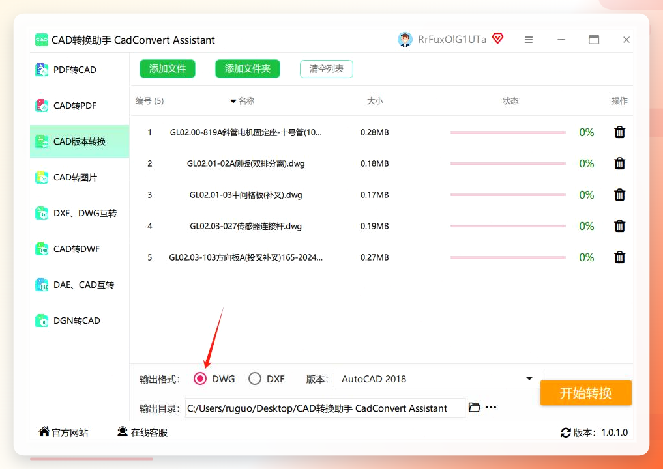Open the hamburger menu icon
The height and width of the screenshot is (469, 663).
click(529, 40)
